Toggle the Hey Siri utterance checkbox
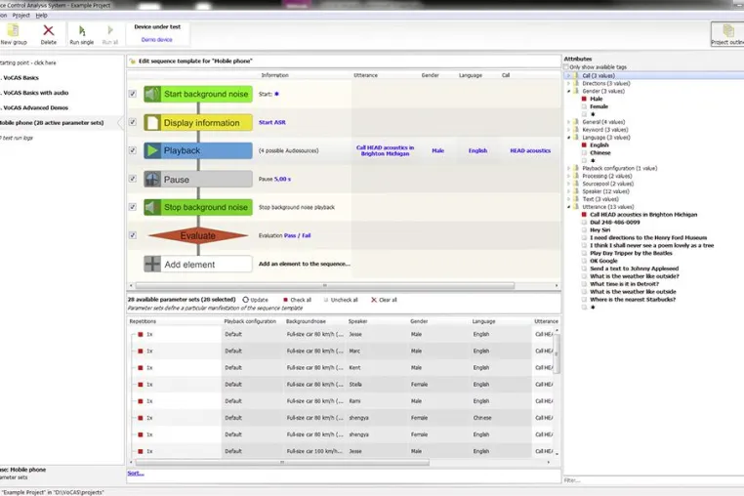Viewport: 744px width, 496px height. click(x=584, y=229)
